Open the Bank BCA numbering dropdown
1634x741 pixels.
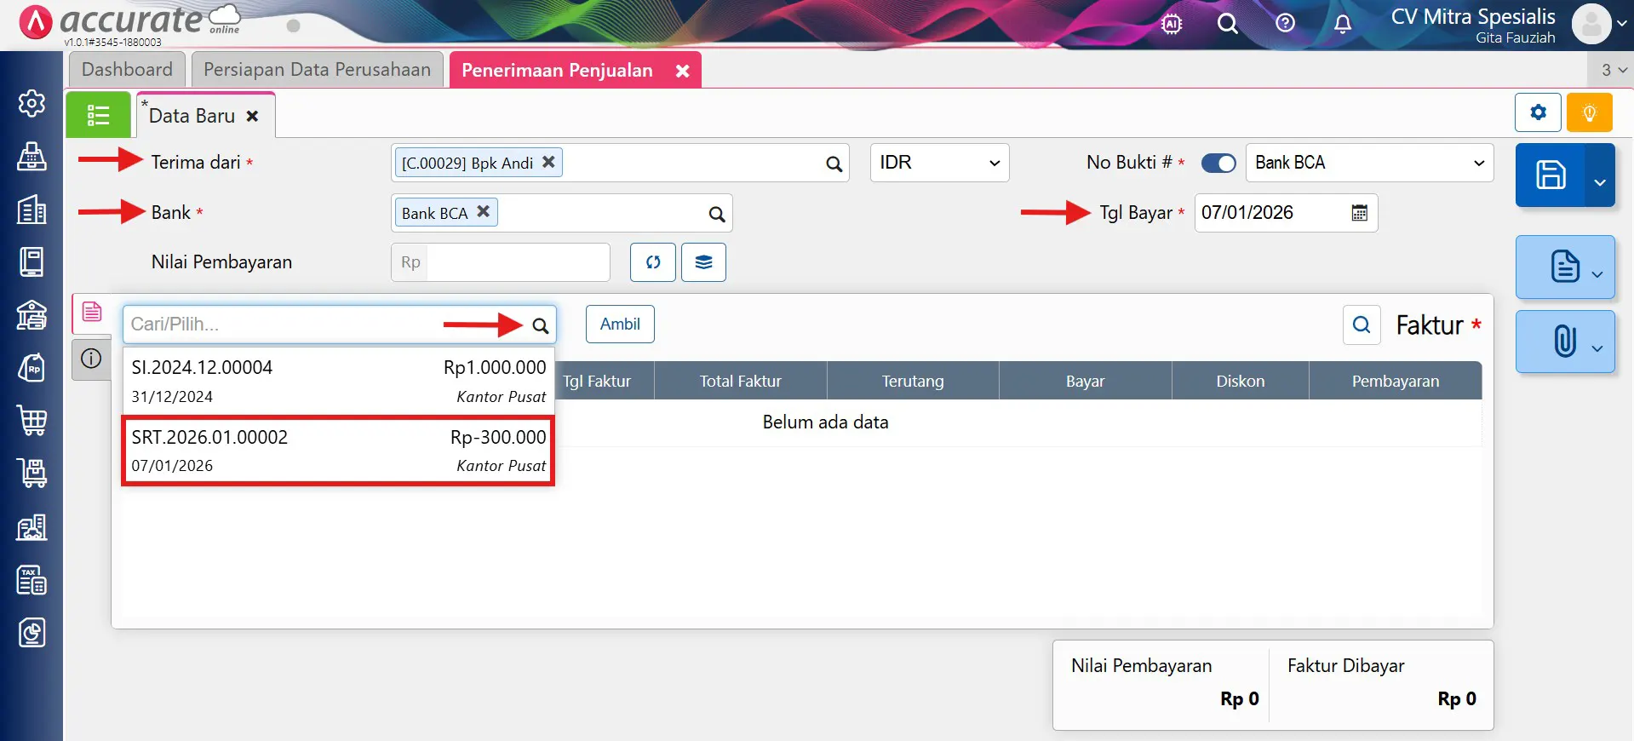[x=1368, y=163]
